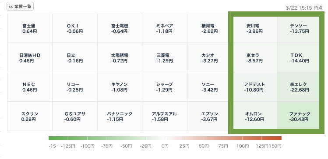
Task: Click the ＮＥＣ 0.46円 tile
Action: coord(30,87)
